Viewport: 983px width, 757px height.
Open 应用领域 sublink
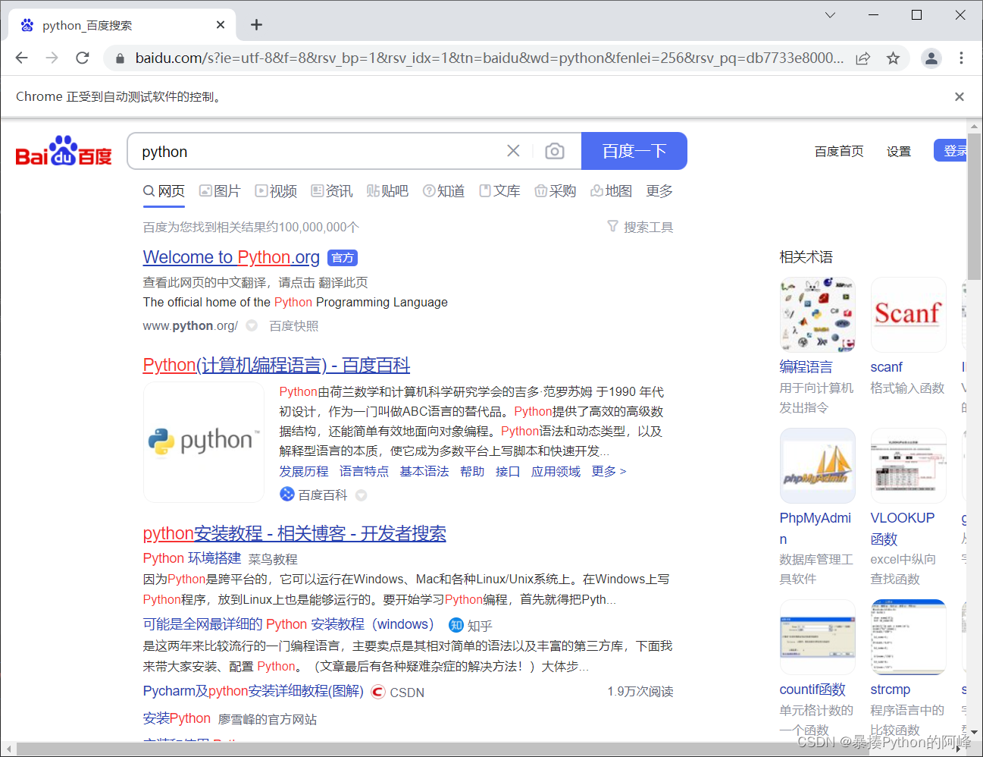point(556,471)
